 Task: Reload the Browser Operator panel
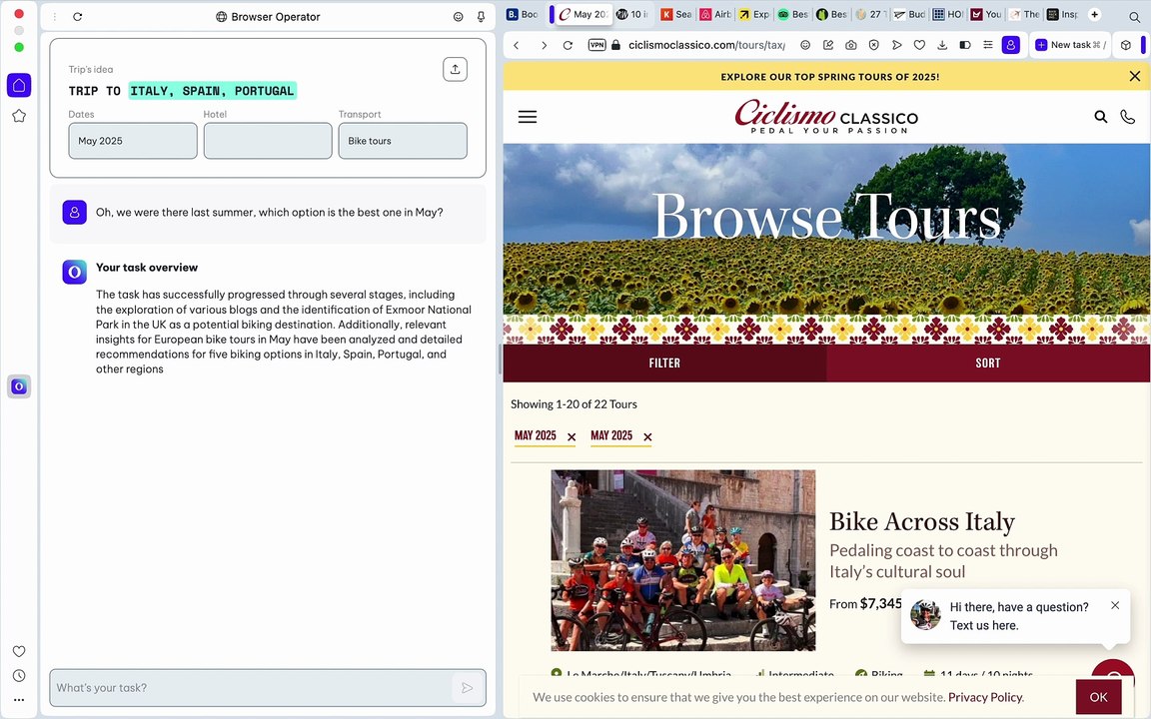click(77, 16)
